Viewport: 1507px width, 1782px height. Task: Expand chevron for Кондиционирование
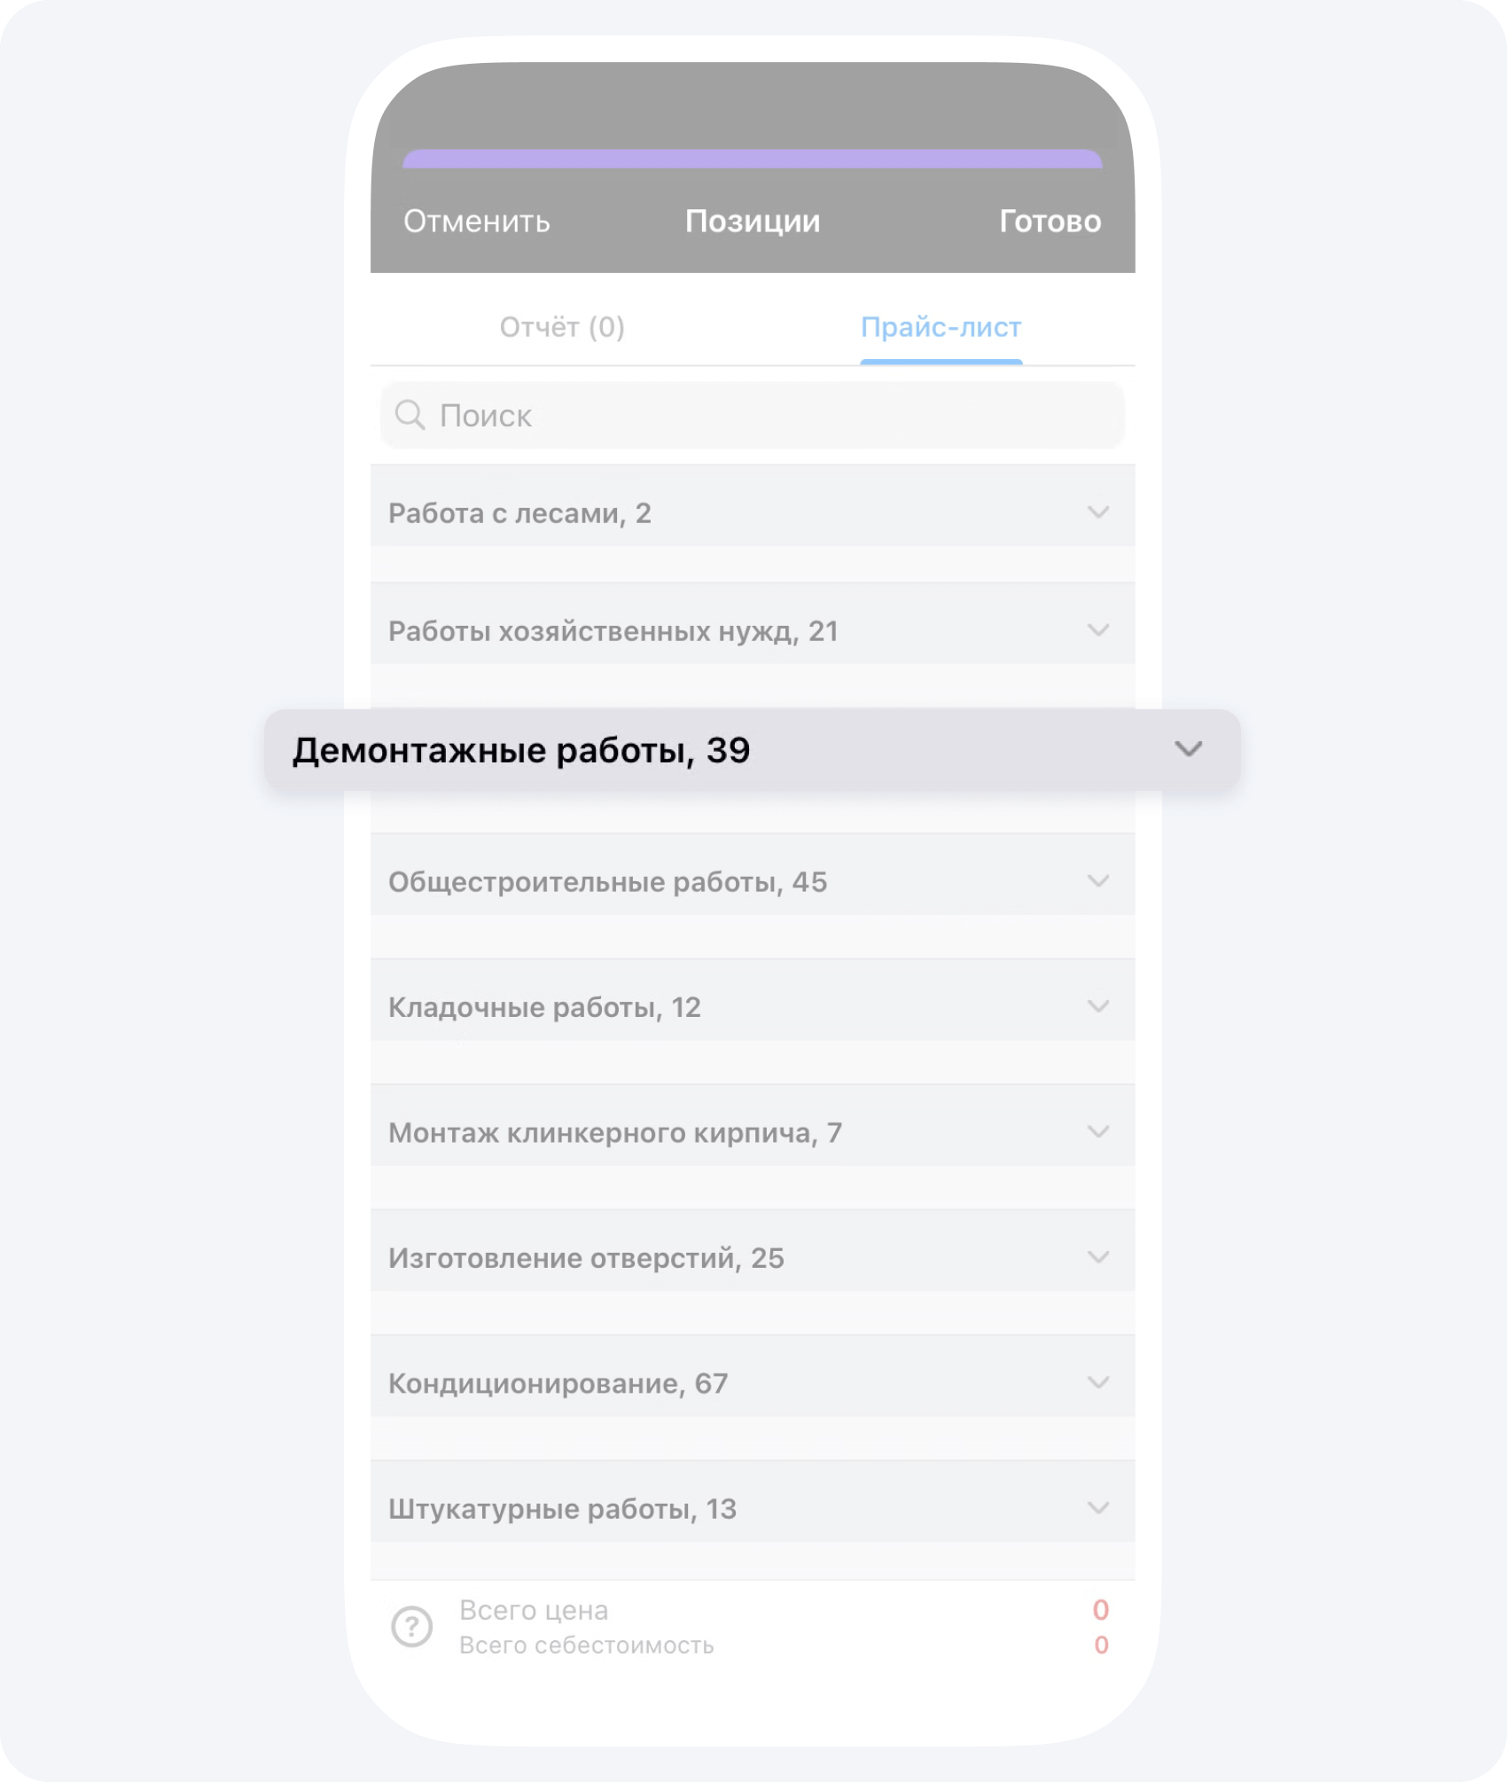1098,1383
